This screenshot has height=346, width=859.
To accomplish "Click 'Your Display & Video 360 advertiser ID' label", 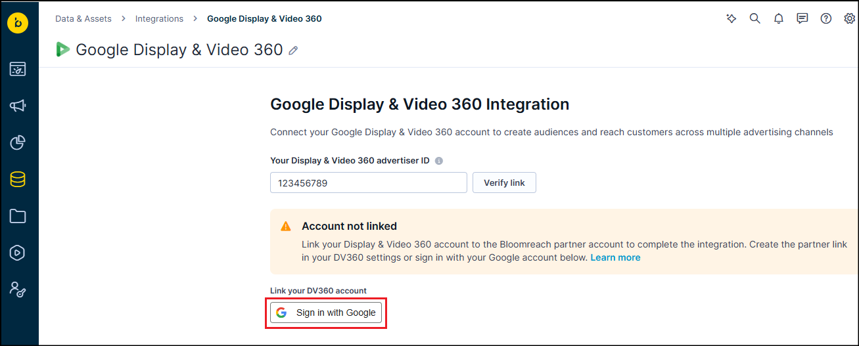I will point(350,161).
